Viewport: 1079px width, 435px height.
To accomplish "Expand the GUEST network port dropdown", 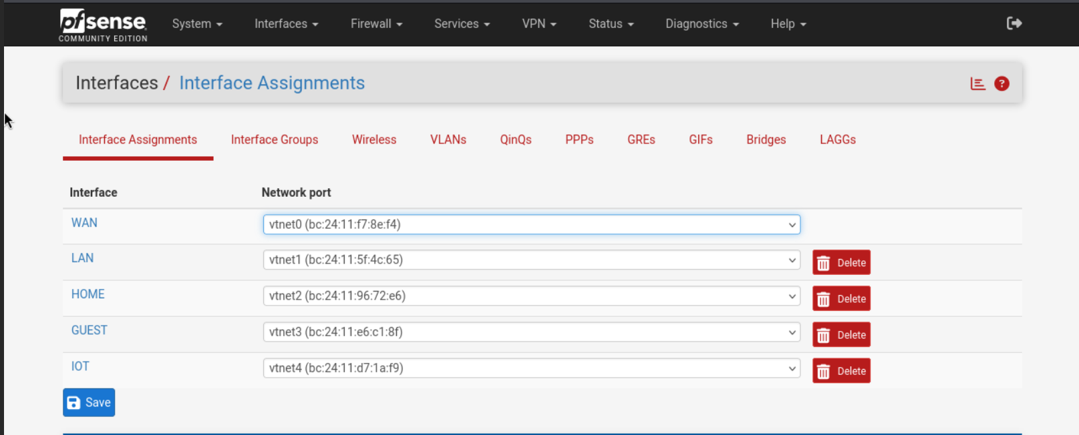I will [532, 332].
